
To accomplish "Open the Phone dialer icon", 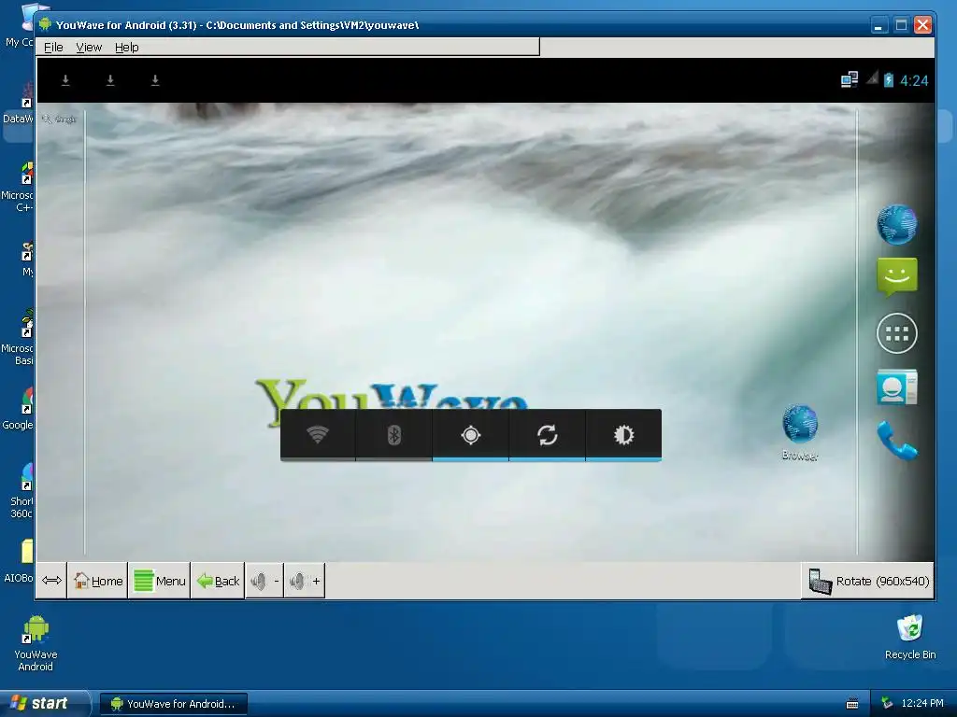I will [896, 441].
